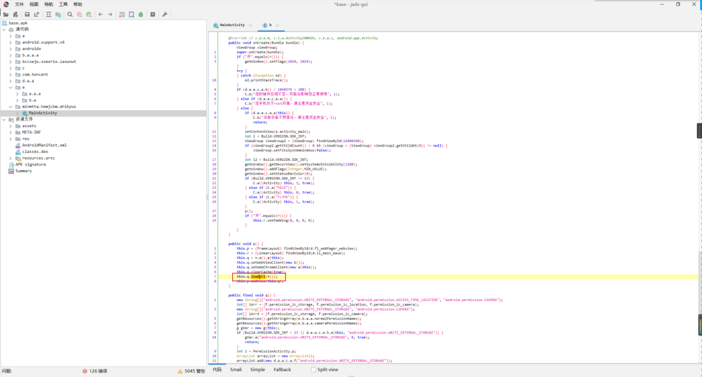Open text search with magnifier icon

tap(70, 14)
